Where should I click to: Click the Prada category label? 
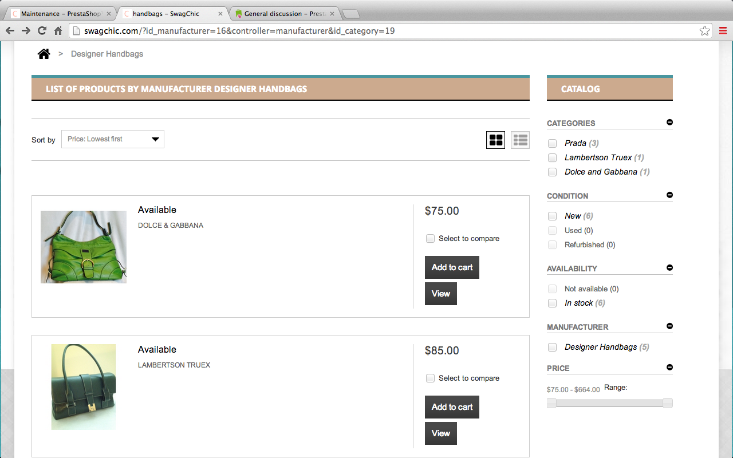point(576,143)
